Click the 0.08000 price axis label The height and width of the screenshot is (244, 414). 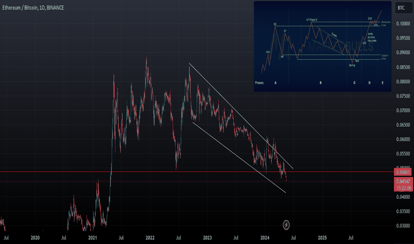point(403,82)
